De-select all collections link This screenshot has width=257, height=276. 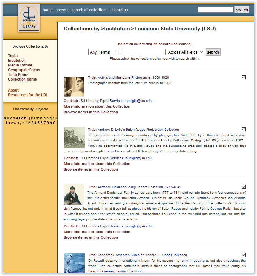coord(172,44)
